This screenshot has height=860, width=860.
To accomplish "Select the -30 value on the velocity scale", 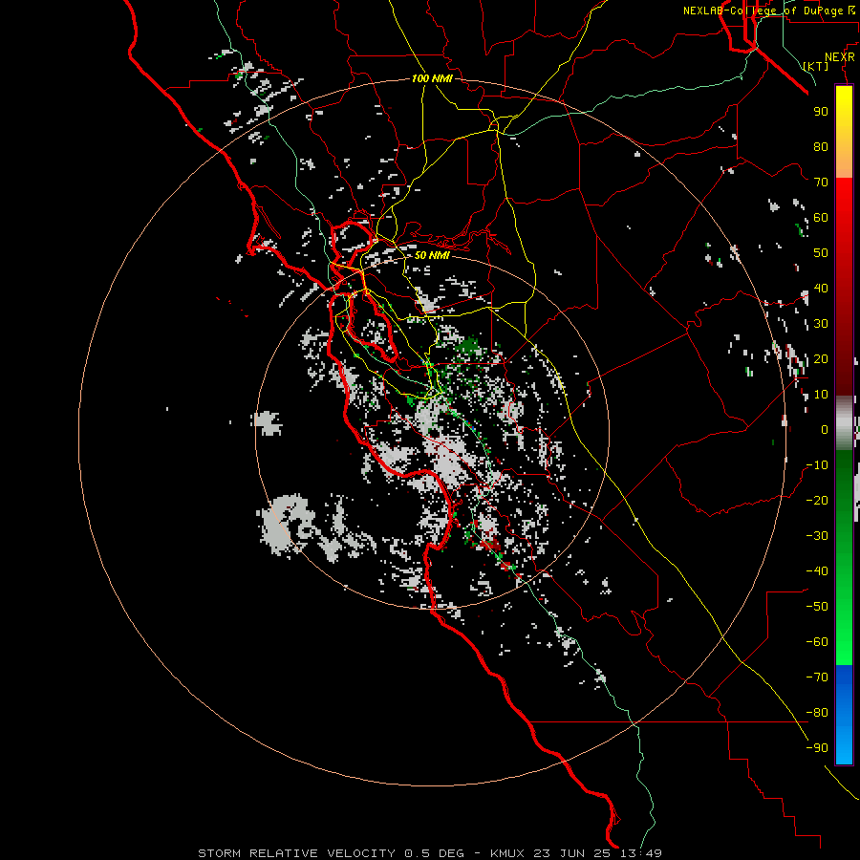I will pyautogui.click(x=817, y=536).
